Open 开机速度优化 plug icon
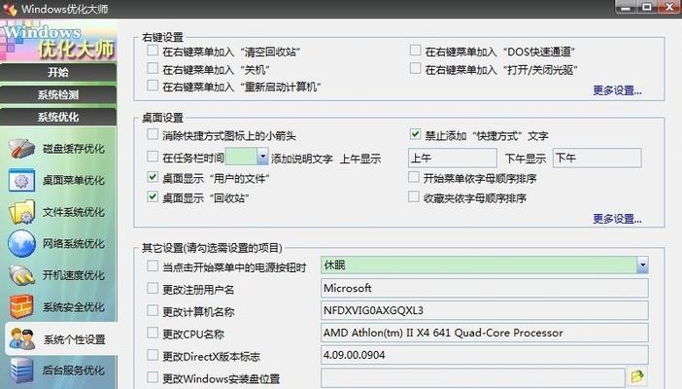 pyautogui.click(x=21, y=275)
